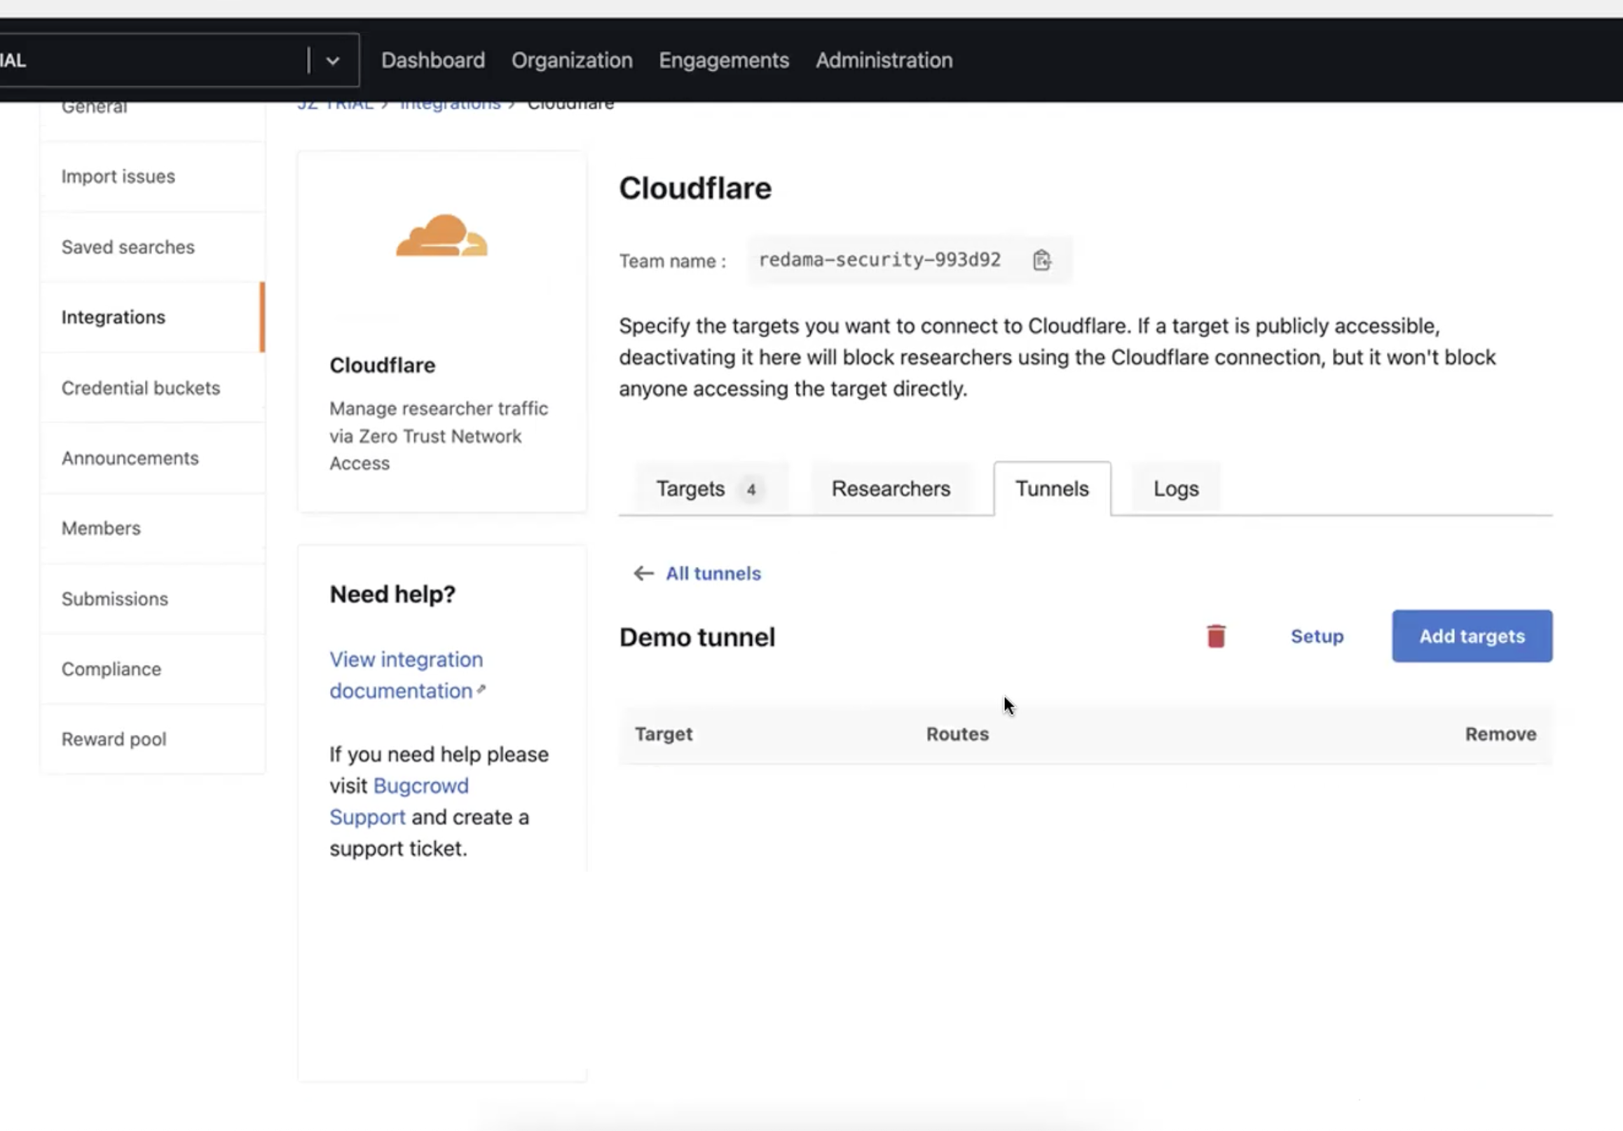Screen dimensions: 1623x1131
Task: Click the Team name label
Action: (x=673, y=261)
